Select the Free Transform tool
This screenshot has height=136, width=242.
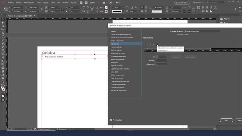(x=3, y=61)
